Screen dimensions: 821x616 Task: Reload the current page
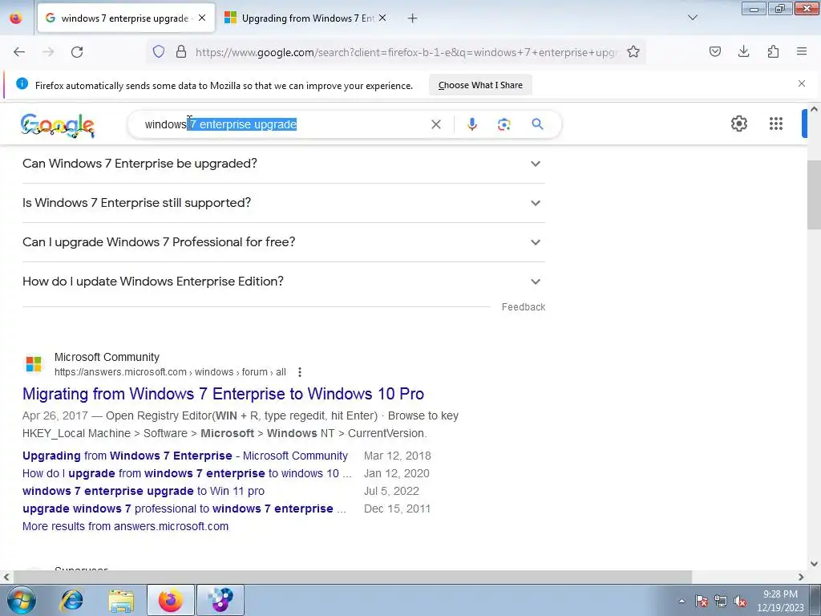77,52
